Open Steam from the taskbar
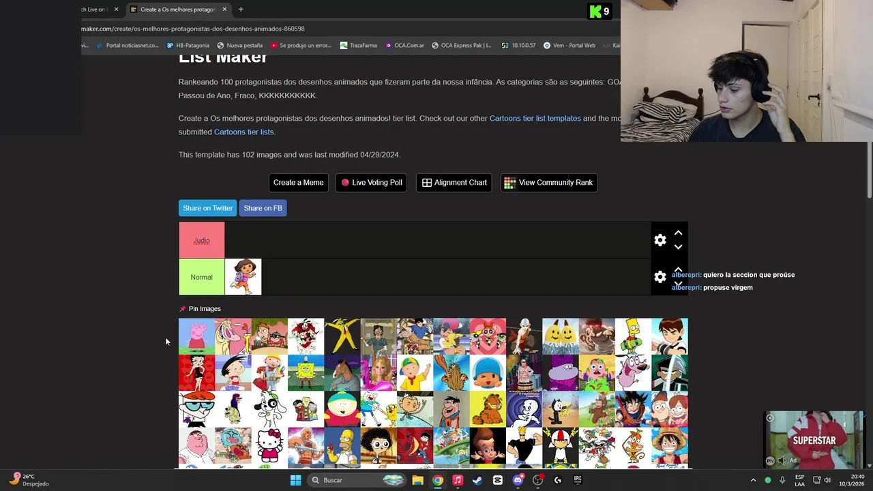This screenshot has height=491, width=873. [x=477, y=480]
